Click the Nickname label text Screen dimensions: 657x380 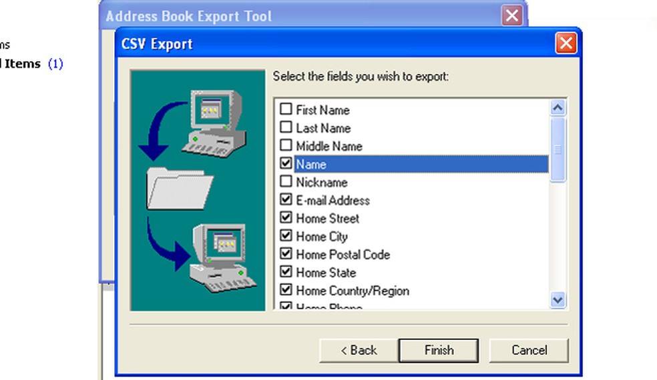click(321, 183)
